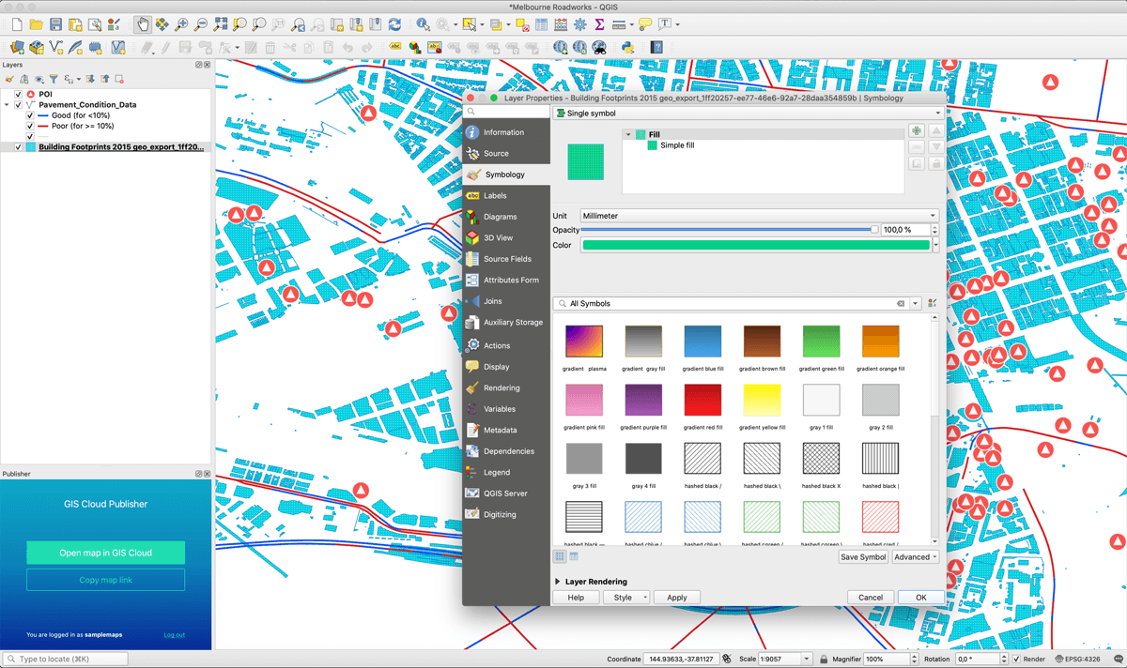Click manage map themes eye icon
Viewport: 1127px width, 668px height.
click(39, 79)
